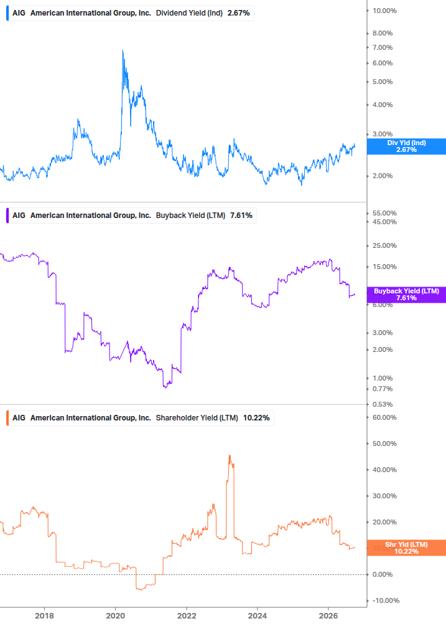This screenshot has width=446, height=626.
Task: Click the 8.00% tick on dividend yield axis
Action: tap(383, 33)
